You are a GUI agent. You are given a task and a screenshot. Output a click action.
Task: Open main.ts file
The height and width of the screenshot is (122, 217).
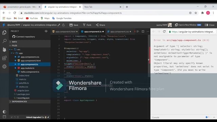pyautogui.click(x=22, y=79)
